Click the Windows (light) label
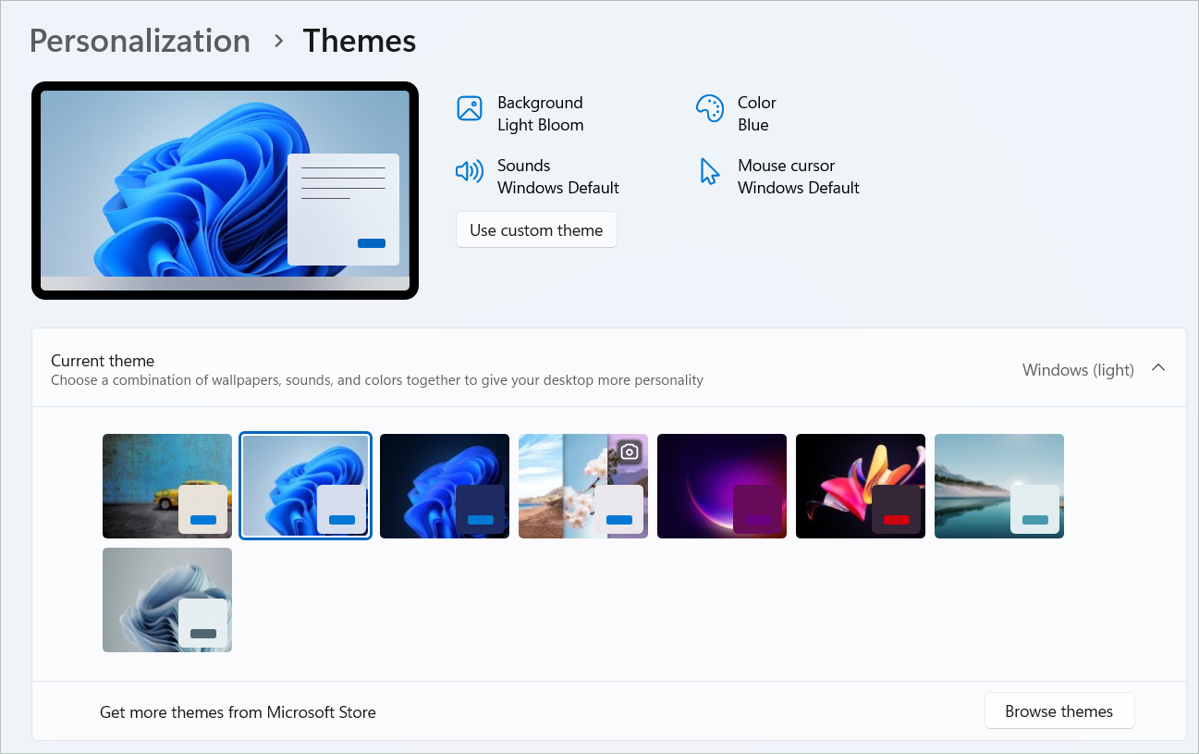The width and height of the screenshot is (1199, 754). coord(1078,369)
